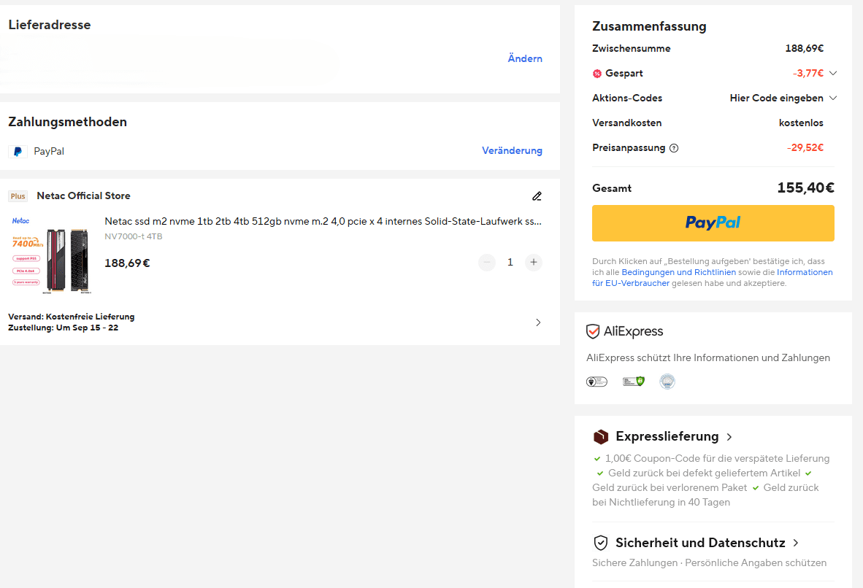Click the first security certification badge
863x588 pixels.
pyautogui.click(x=597, y=381)
